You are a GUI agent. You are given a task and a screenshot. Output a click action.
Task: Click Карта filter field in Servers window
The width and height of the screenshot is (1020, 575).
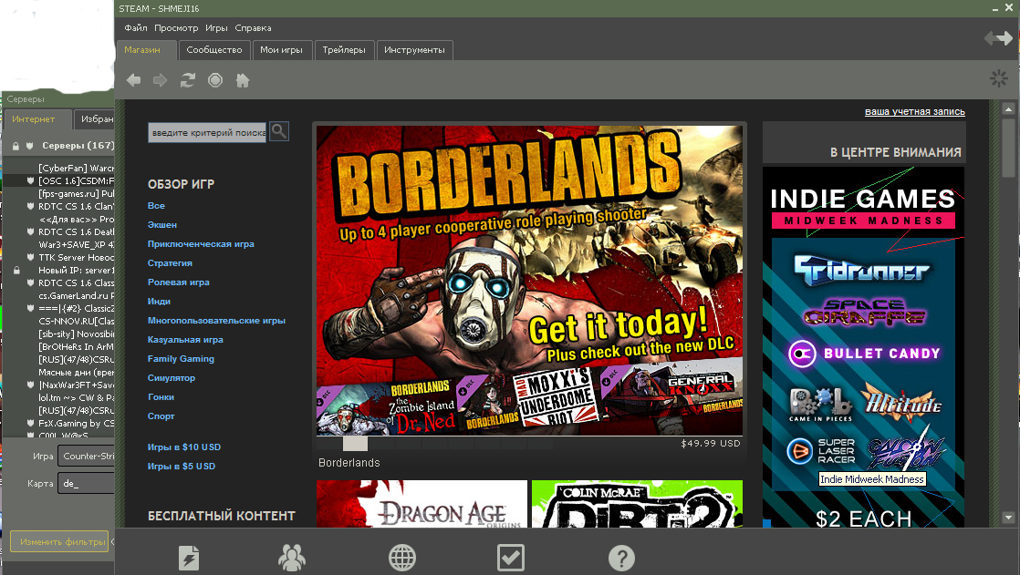click(x=86, y=483)
